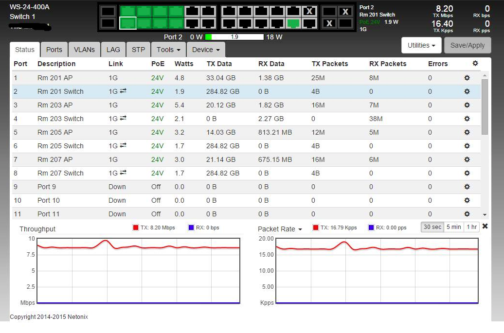Click gear icon for Rm 205 Switch row
The width and height of the screenshot is (504, 333).
coord(467,146)
